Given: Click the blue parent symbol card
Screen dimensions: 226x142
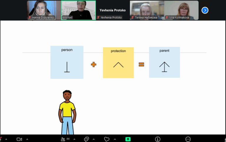Looking at the screenshot, I should click(164, 62).
